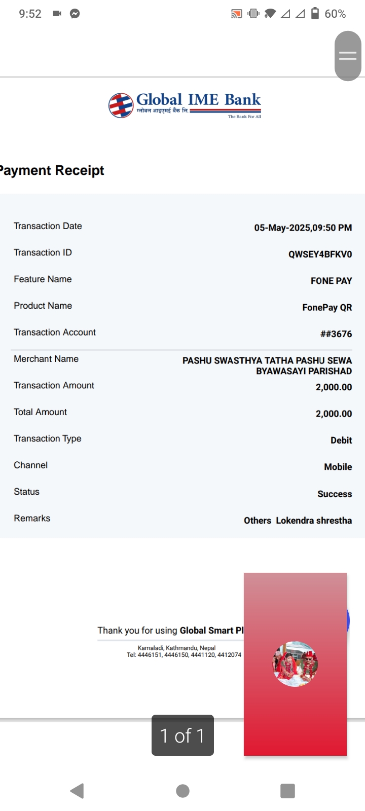The height and width of the screenshot is (811, 365).
Task: Tap the Android back navigation button
Action: pos(77,791)
